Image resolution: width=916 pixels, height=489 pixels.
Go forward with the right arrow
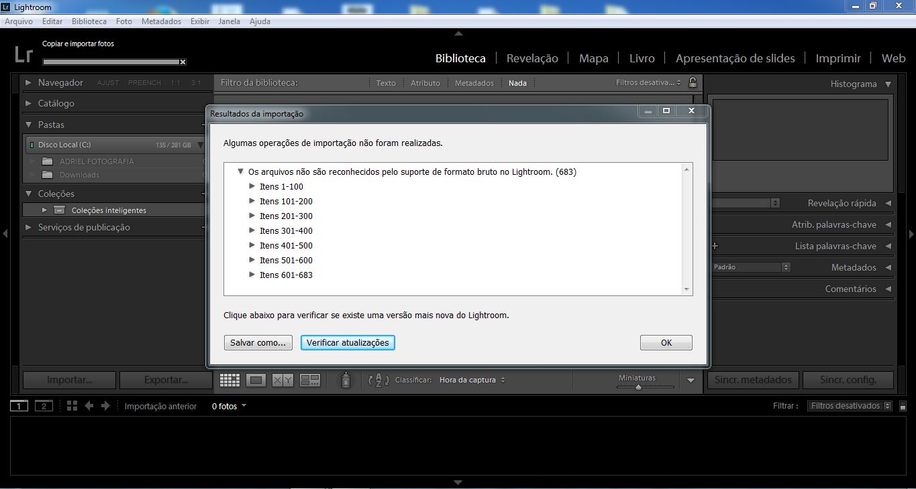tap(105, 406)
